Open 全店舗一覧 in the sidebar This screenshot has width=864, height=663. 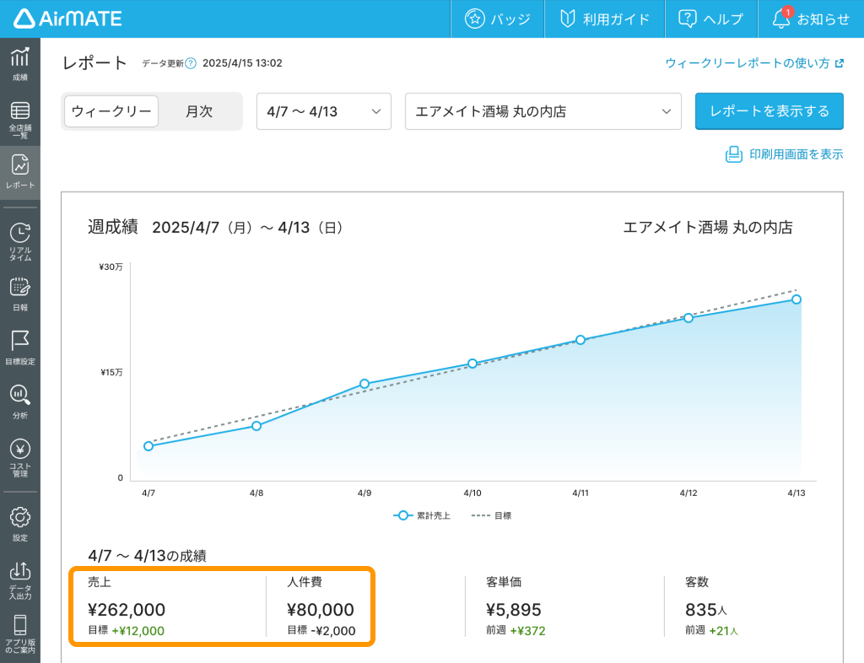point(20,119)
